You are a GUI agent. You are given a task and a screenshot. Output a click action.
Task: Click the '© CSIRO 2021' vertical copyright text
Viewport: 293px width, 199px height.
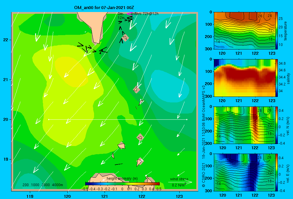pos(204,175)
